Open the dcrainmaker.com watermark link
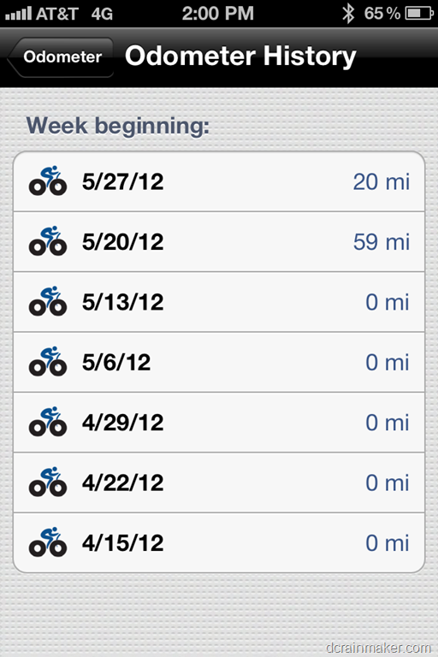Image resolution: width=438 pixels, height=657 pixels. (x=378, y=648)
